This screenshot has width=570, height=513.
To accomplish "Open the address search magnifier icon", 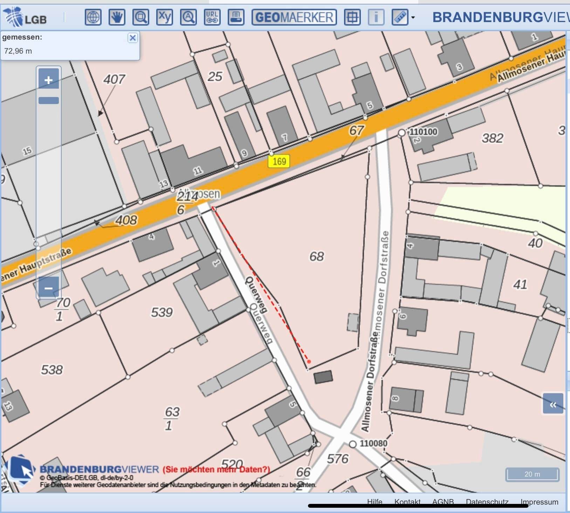I will 188,17.
